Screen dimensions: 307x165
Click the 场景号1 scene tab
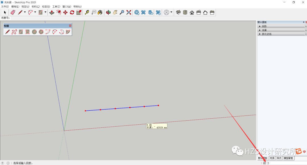(5, 18)
